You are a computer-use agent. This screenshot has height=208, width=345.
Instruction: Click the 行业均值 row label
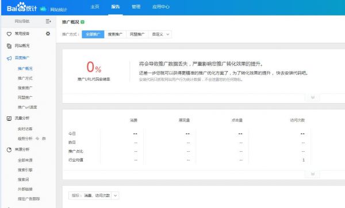coord(76,160)
